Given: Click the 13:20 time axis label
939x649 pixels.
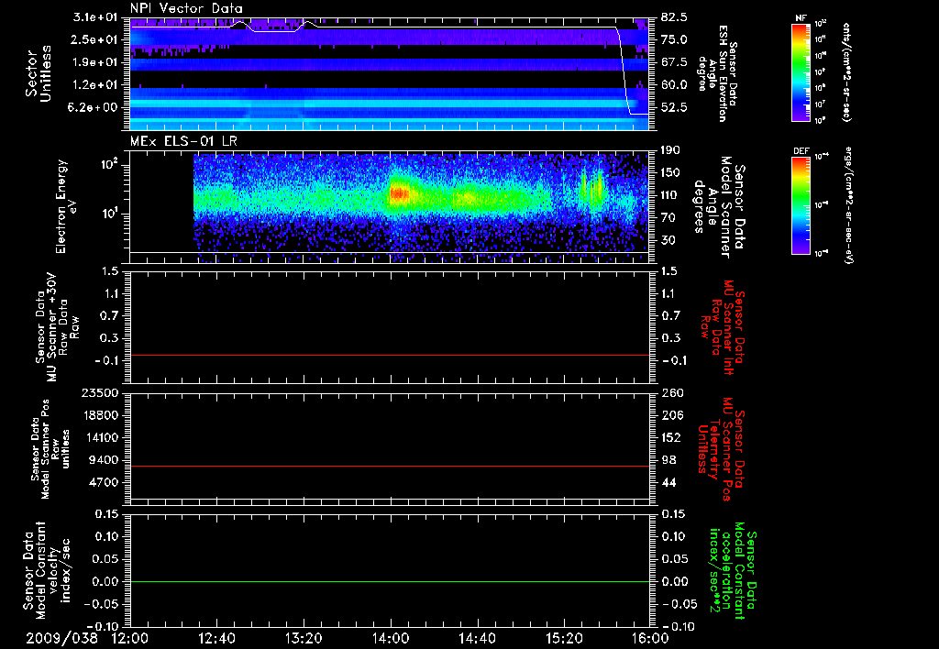Looking at the screenshot, I should click(304, 638).
